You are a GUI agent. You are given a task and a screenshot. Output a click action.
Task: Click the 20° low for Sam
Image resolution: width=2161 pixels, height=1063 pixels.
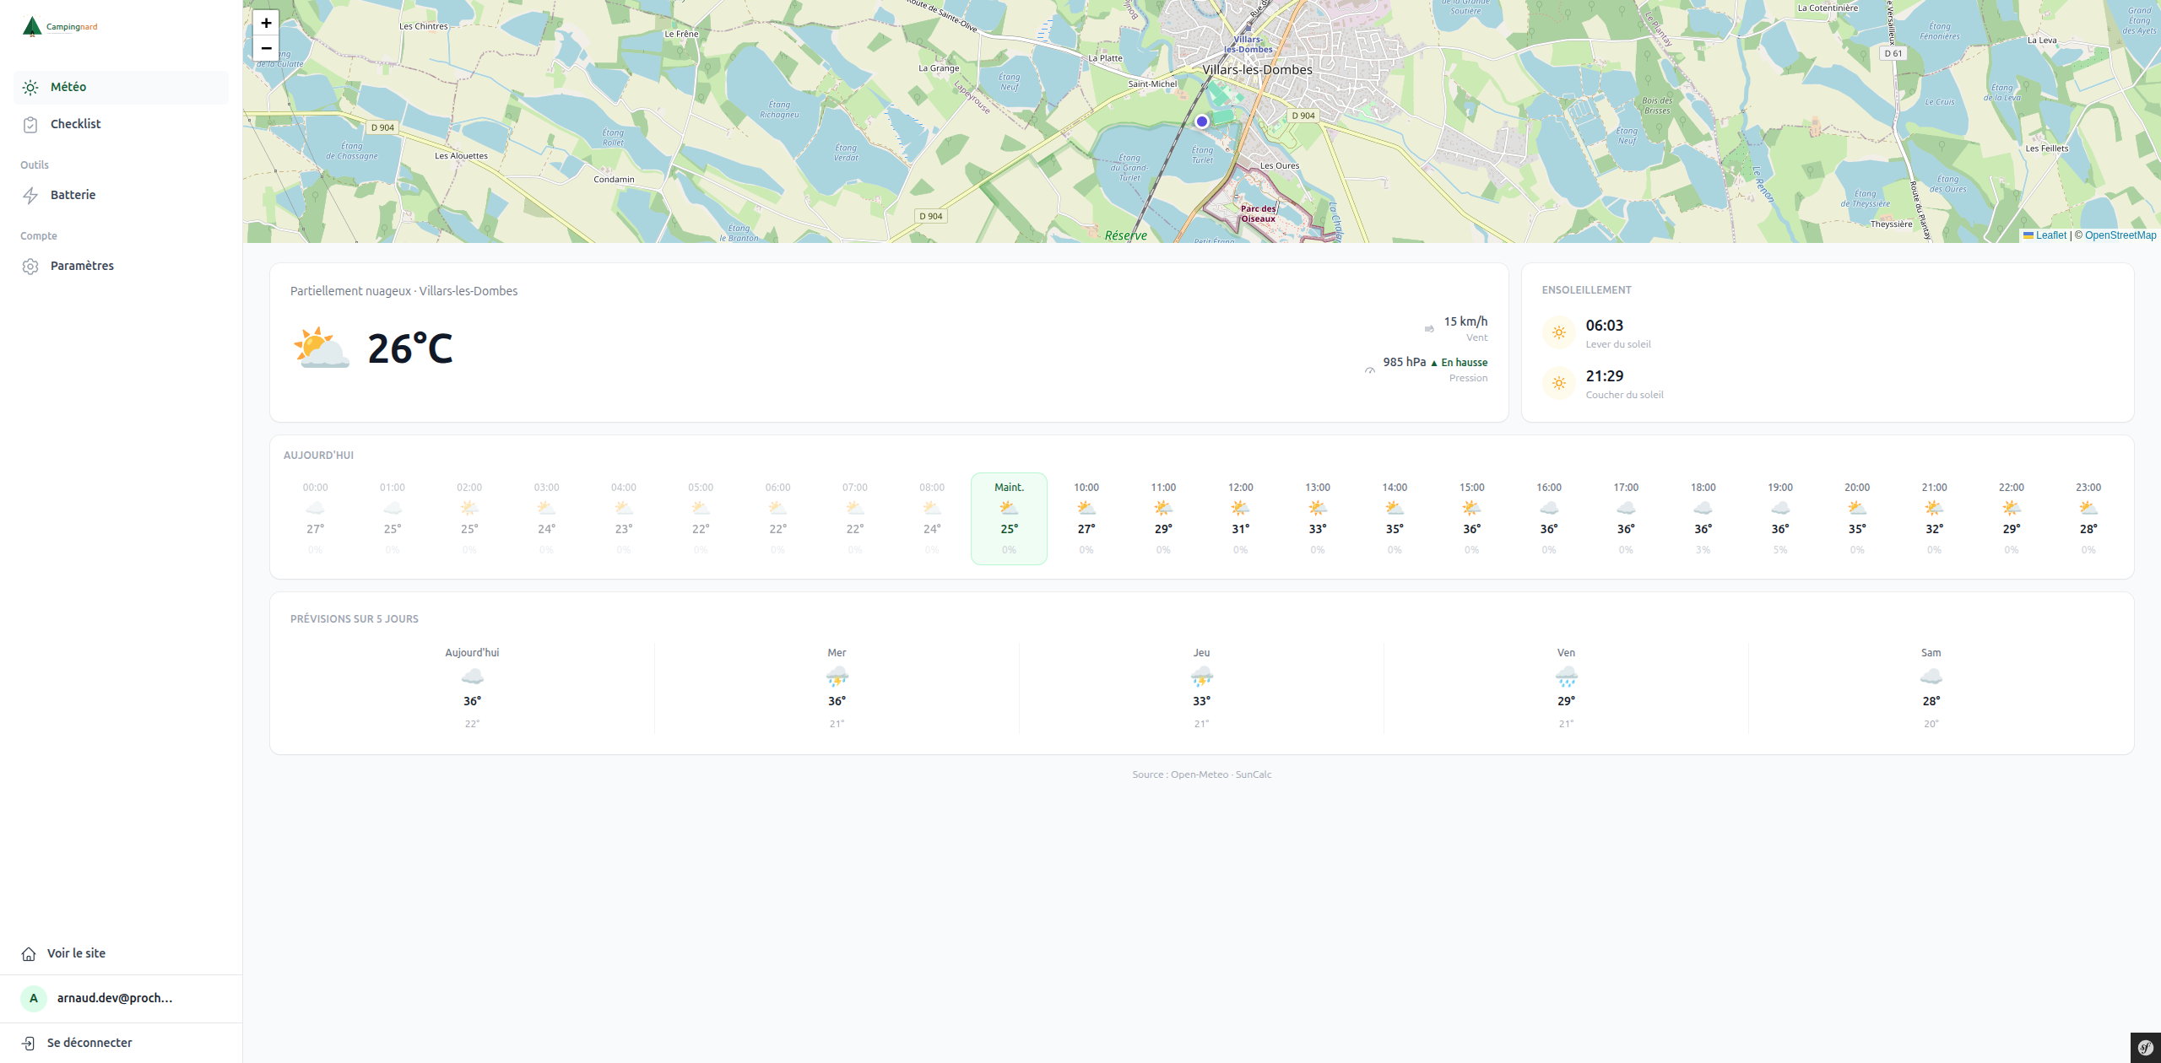click(x=1931, y=724)
